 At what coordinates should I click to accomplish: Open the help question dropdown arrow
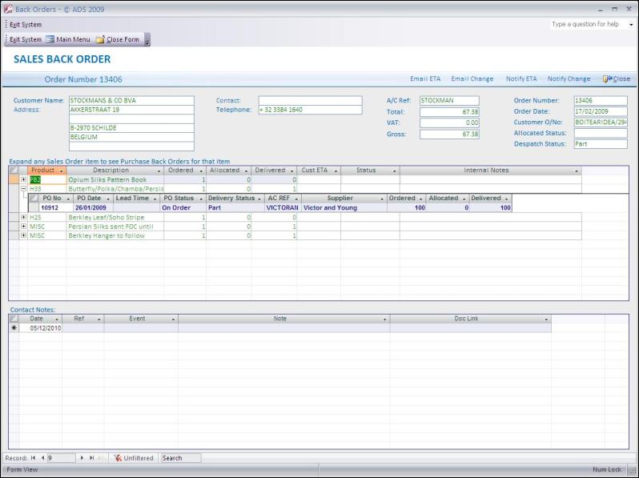[x=631, y=25]
